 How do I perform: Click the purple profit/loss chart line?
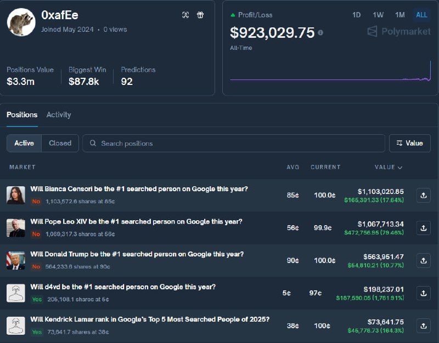[330, 79]
